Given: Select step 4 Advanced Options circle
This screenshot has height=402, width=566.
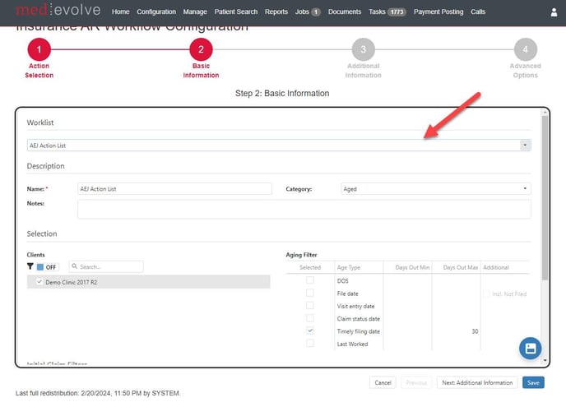Looking at the screenshot, I should 525,51.
